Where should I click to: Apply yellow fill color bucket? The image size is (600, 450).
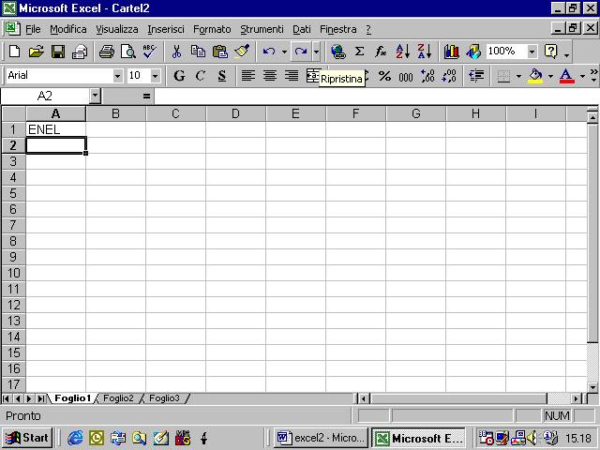pos(535,76)
